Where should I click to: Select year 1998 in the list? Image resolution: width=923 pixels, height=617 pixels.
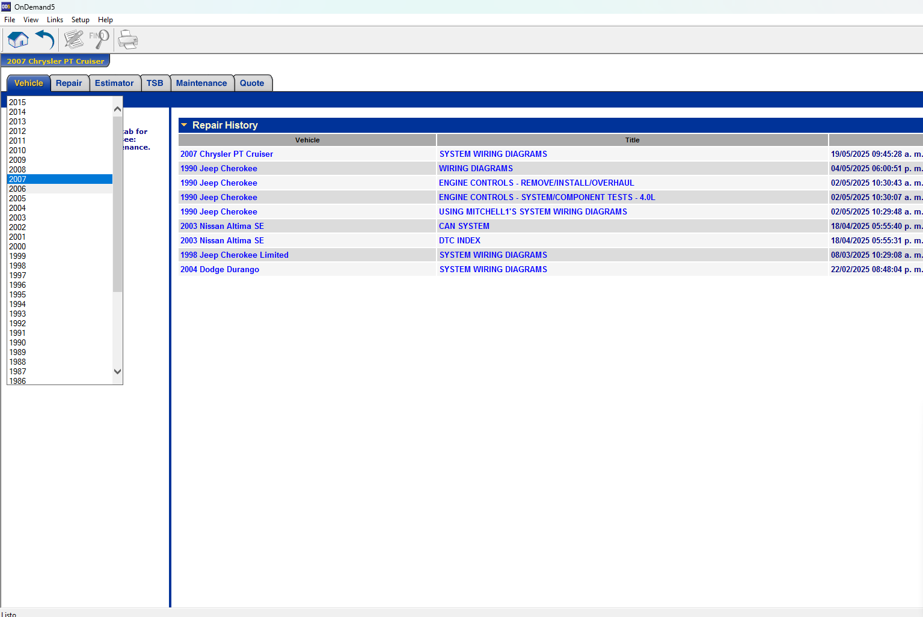[17, 266]
